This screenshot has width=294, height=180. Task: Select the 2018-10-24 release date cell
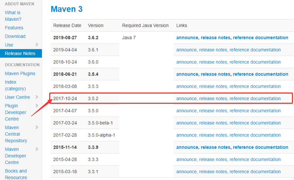pos(65,62)
